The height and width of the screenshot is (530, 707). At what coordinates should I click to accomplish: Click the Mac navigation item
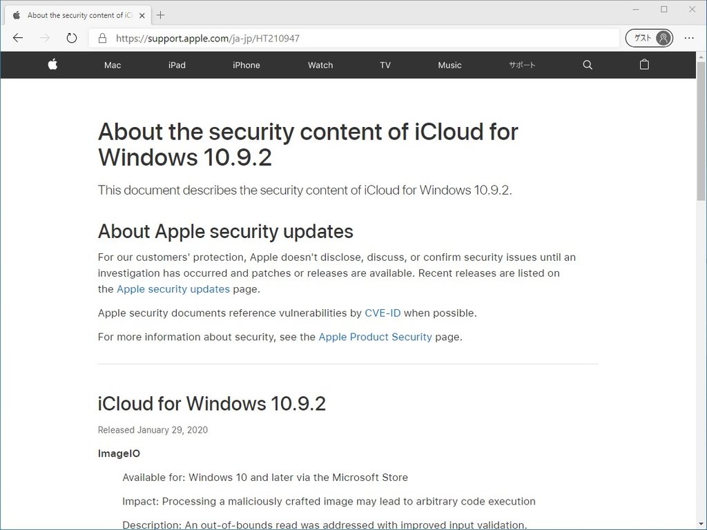[x=113, y=65]
